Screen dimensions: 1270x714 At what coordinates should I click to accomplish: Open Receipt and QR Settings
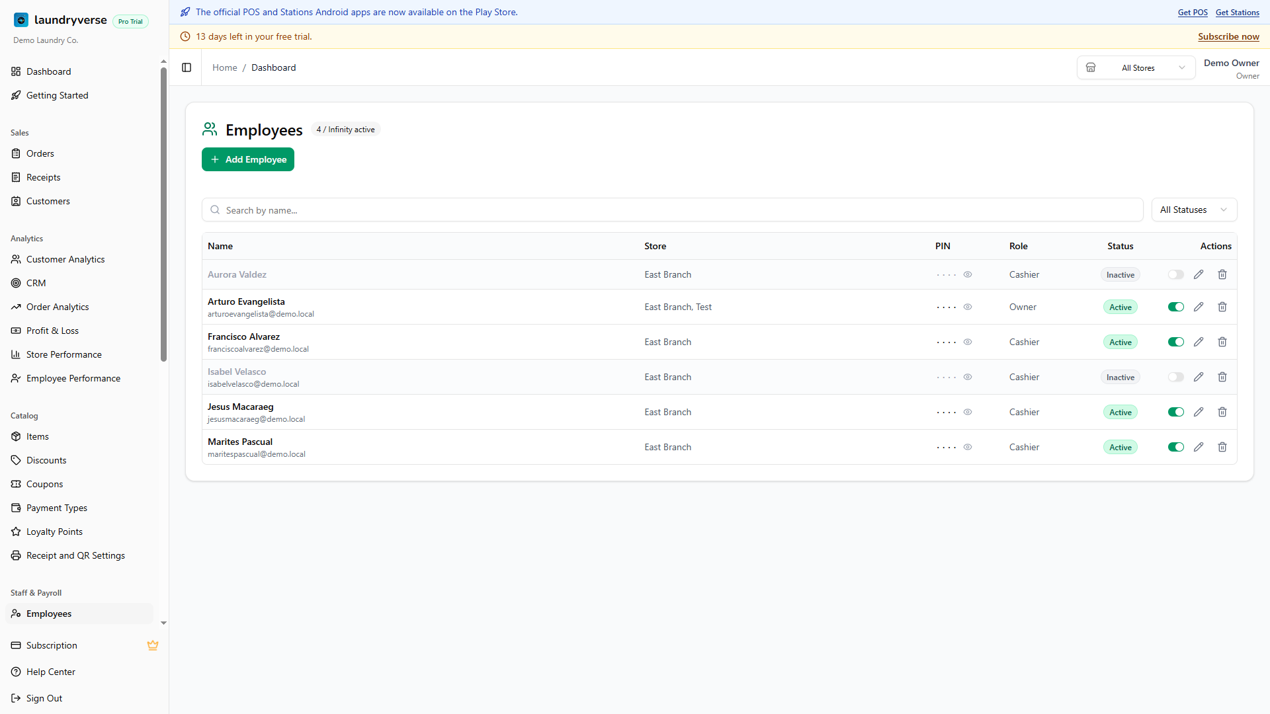(79, 555)
